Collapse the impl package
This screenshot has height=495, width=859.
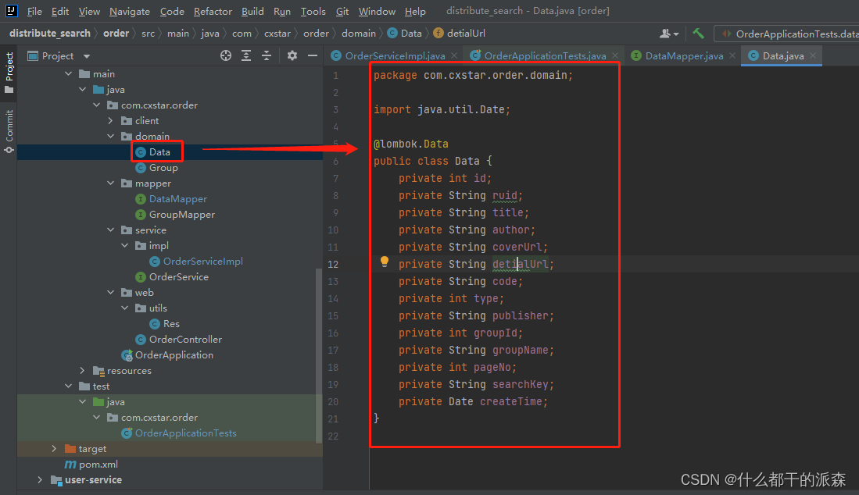[x=125, y=246]
